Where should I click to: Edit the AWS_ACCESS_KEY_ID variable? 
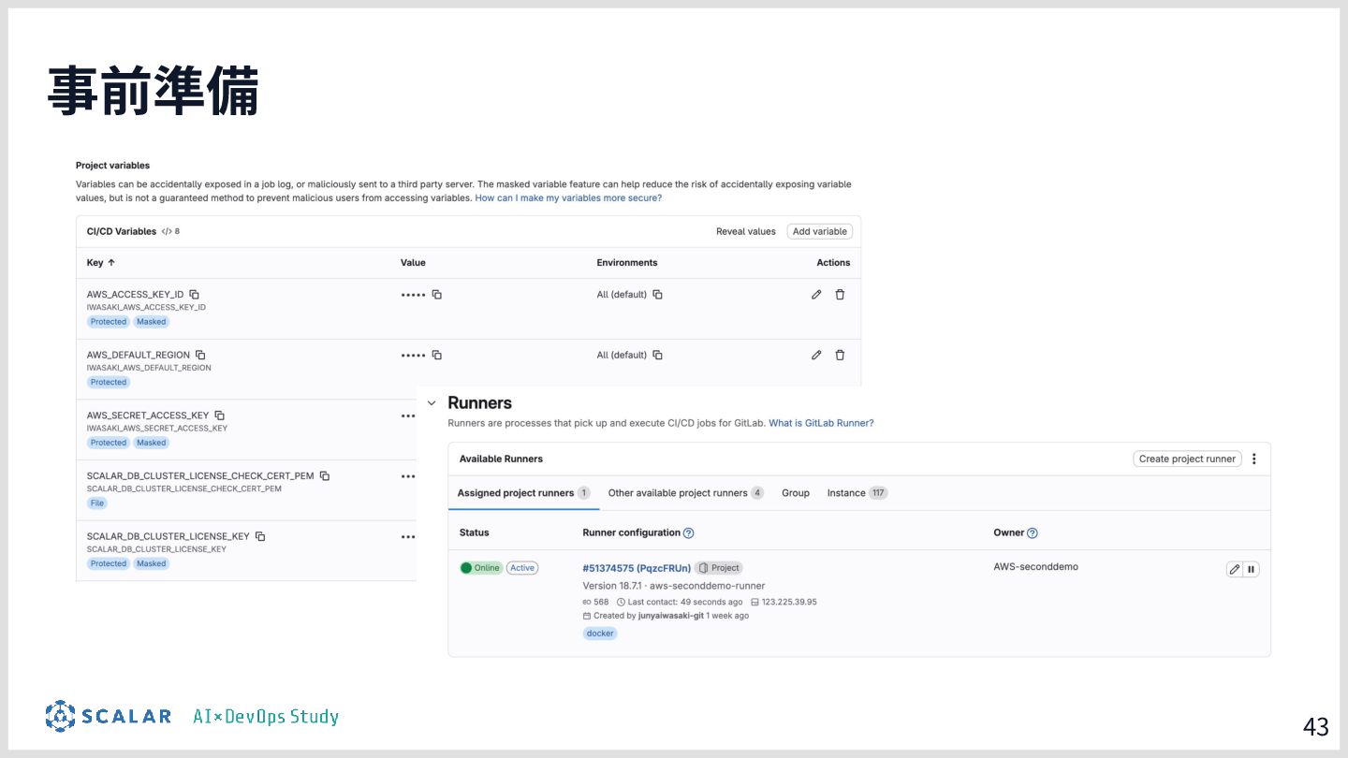[816, 295]
